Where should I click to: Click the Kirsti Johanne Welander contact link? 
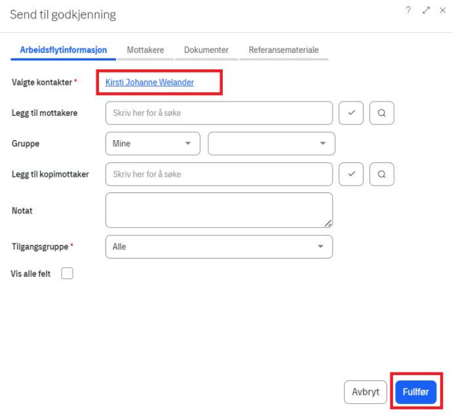[x=150, y=82]
